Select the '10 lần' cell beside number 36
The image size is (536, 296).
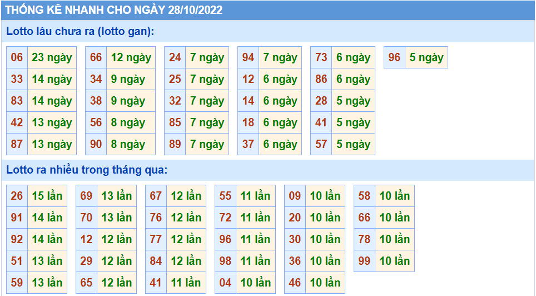tap(325, 261)
